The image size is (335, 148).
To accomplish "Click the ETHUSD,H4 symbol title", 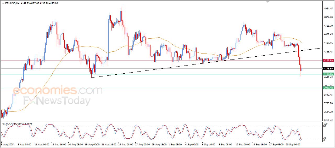I will tap(12, 3).
